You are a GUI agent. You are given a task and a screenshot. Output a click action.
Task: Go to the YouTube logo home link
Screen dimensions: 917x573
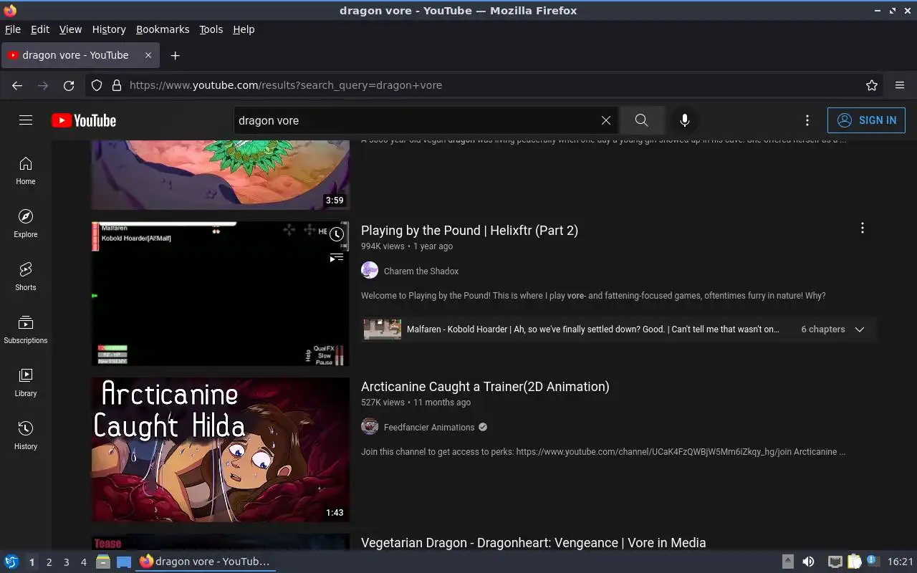click(84, 120)
